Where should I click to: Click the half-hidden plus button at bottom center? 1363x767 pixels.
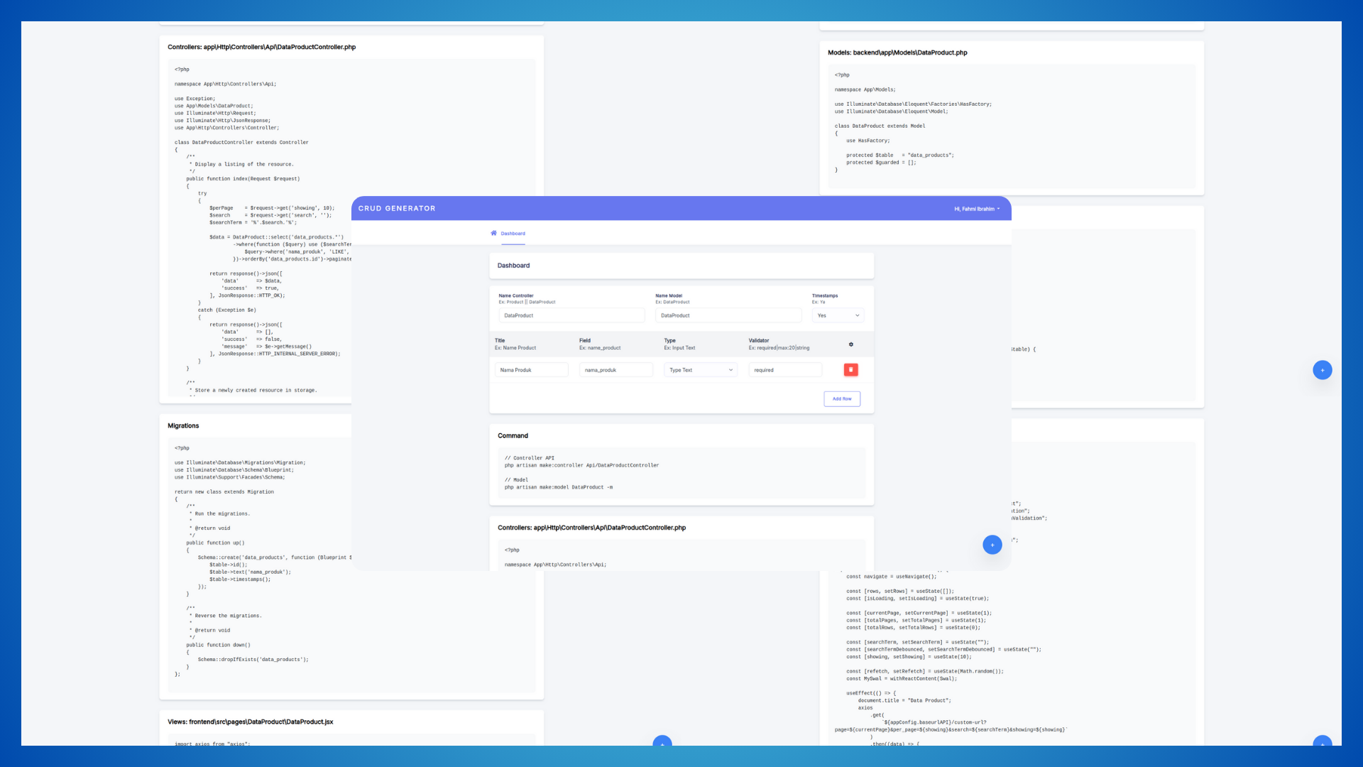tap(662, 741)
